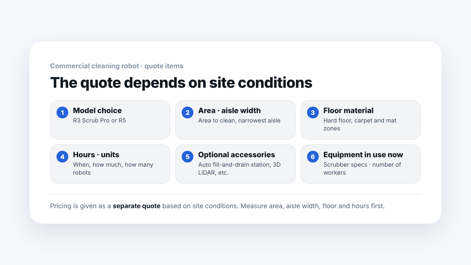Click the blue number 6 badge
This screenshot has height=265, width=471.
(313, 157)
